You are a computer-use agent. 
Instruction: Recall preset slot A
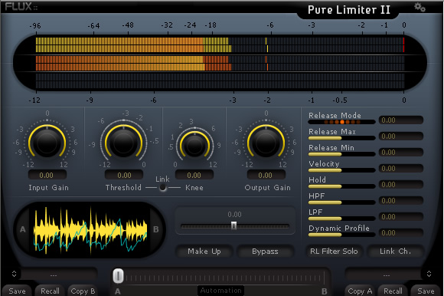click(50, 291)
